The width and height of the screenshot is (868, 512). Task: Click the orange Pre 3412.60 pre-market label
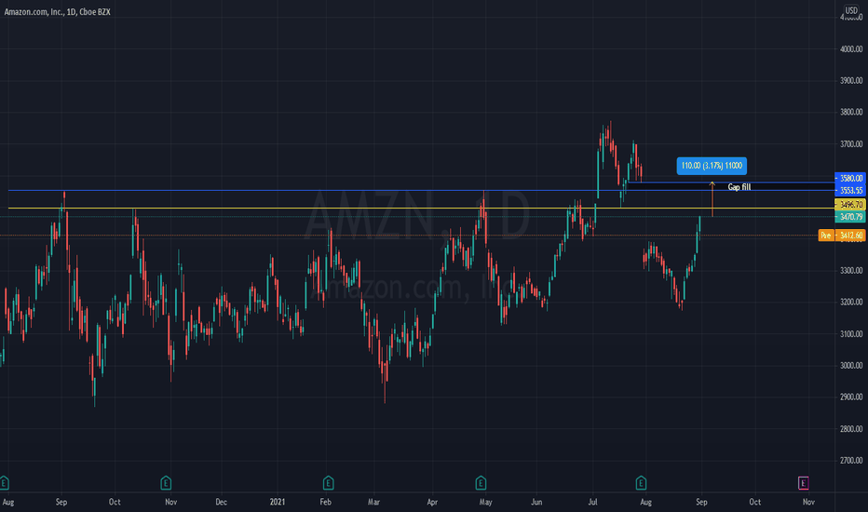842,236
